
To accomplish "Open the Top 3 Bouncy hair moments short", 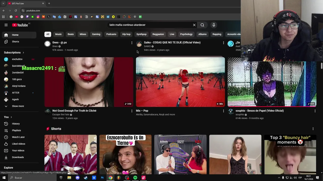I will tap(290, 154).
